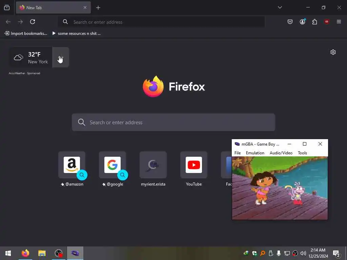347x260 pixels.
Task: Open the File menu in mGBA
Action: click(238, 153)
